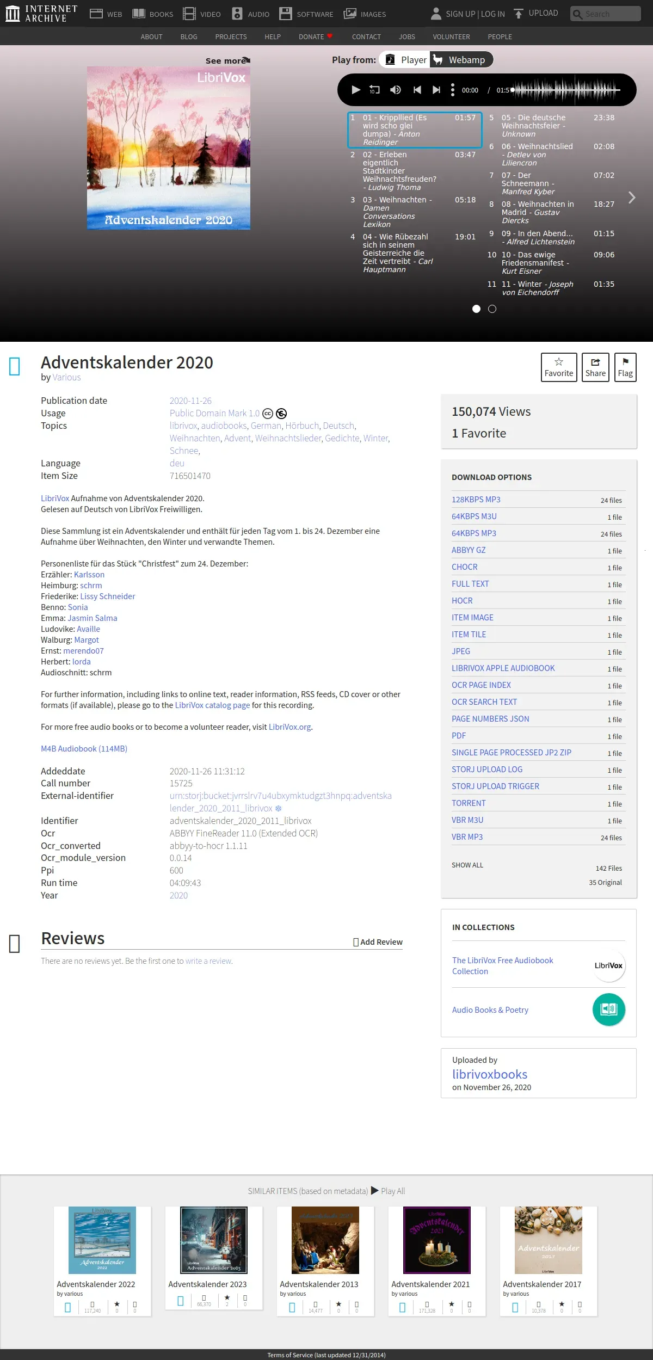Viewport: 653px width, 1360px height.
Task: Play the audio with play button
Action: click(x=355, y=90)
